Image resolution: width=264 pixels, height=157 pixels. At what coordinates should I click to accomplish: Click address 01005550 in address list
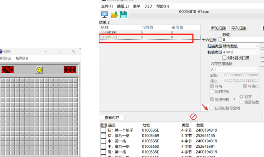(150, 146)
